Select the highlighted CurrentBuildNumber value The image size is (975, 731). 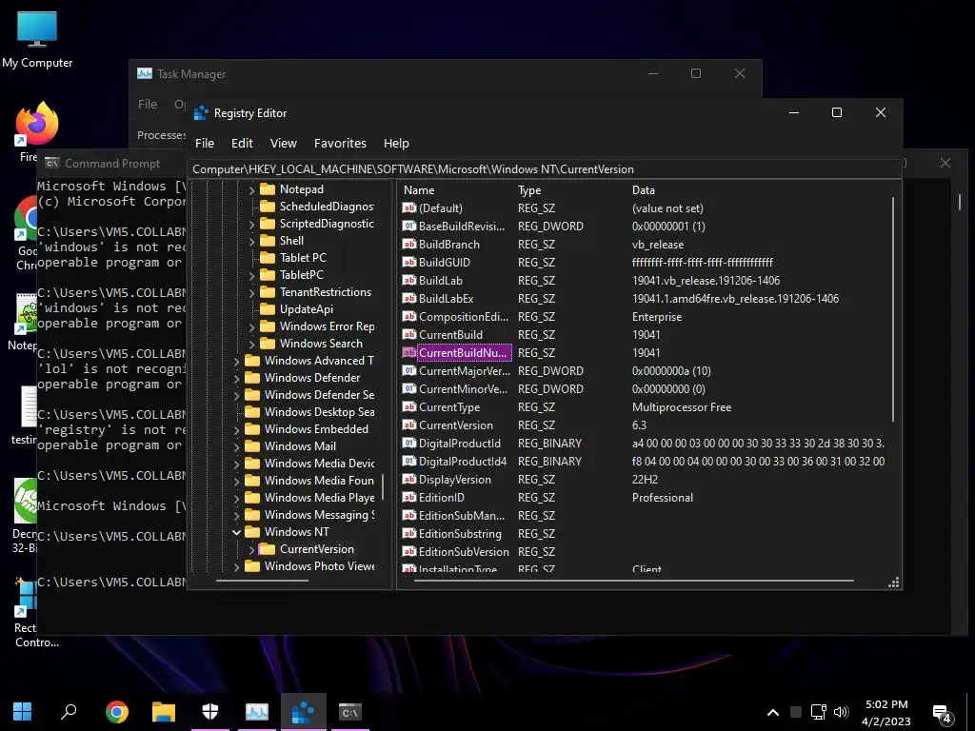464,352
